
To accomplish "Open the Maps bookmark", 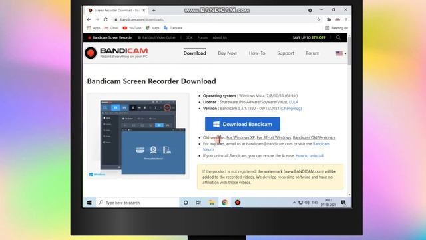I will pyautogui.click(x=152, y=28).
